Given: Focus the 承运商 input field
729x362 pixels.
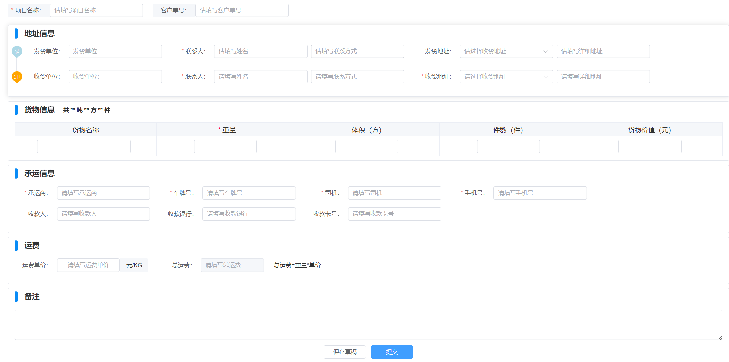Looking at the screenshot, I should pyautogui.click(x=103, y=193).
